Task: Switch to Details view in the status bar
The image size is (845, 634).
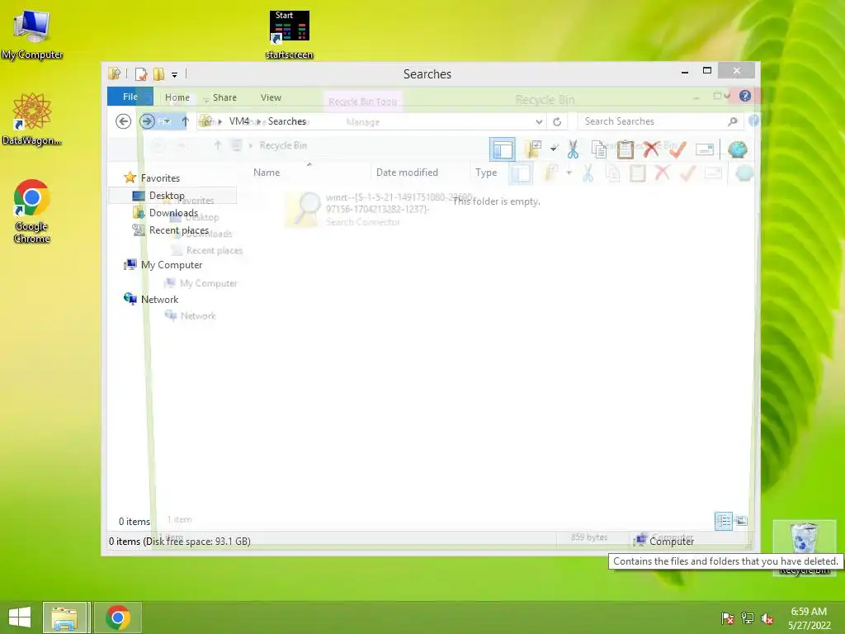Action: [x=723, y=521]
